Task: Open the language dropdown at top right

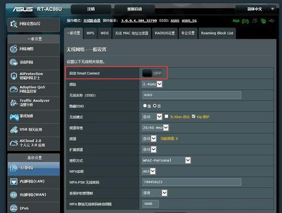Action: tap(255, 9)
